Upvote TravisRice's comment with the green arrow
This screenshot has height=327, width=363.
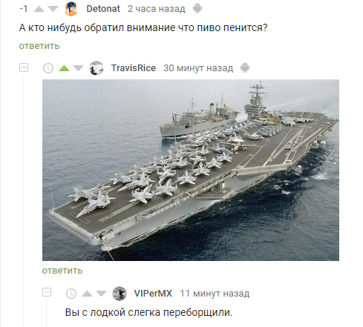[65, 68]
